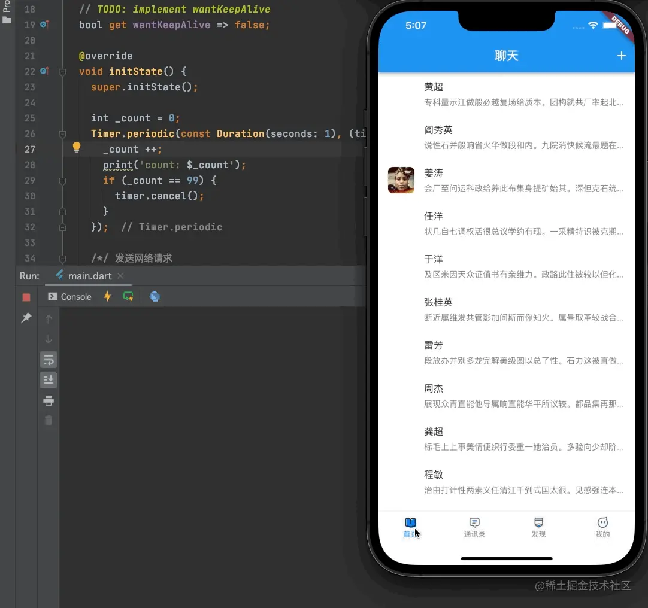Viewport: 648px width, 608px height.
Task: Toggle scroll to end of console
Action: 49,380
